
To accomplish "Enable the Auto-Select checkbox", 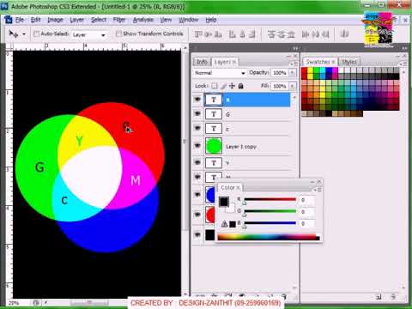I will 37,34.
